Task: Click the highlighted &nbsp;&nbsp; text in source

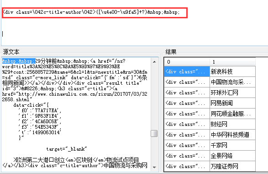Action: [19, 61]
